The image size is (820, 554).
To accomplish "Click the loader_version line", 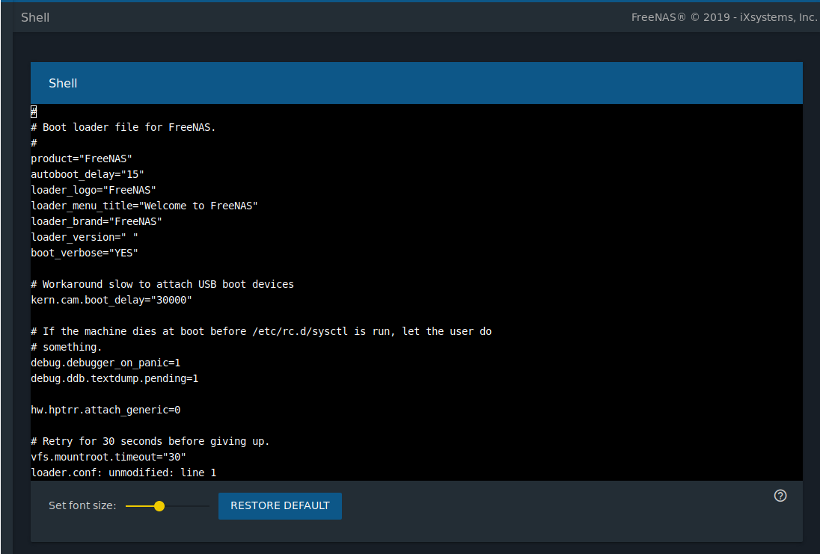I will (x=85, y=237).
